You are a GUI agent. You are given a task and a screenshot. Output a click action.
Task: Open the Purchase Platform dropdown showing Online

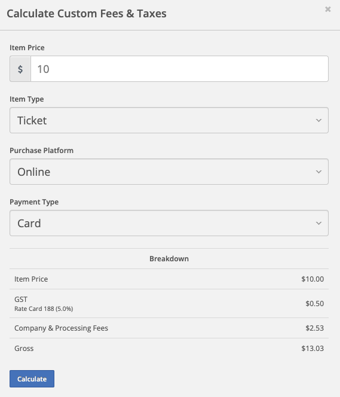tap(169, 172)
